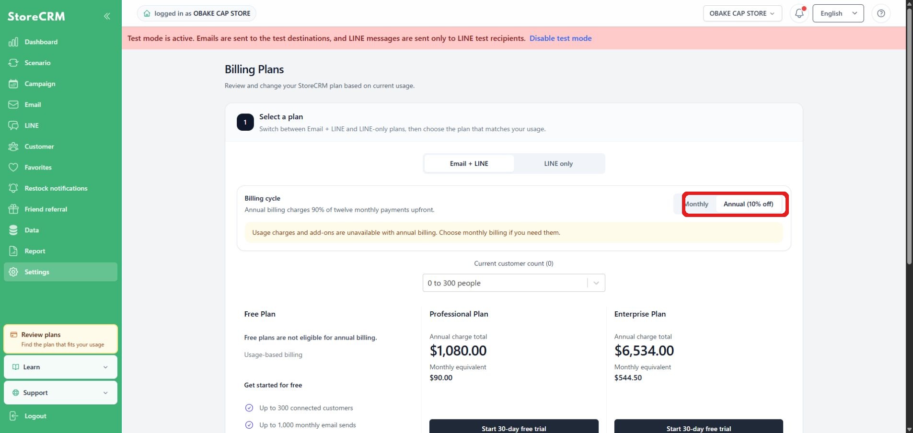Open Favorites in the sidebar
This screenshot has width=913, height=433.
click(x=60, y=167)
